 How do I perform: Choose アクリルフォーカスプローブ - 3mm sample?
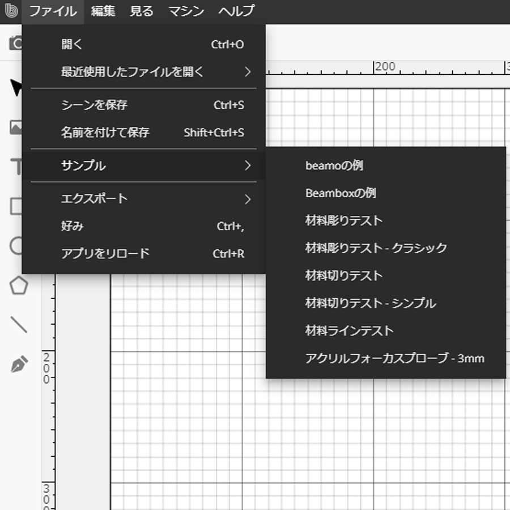(394, 358)
